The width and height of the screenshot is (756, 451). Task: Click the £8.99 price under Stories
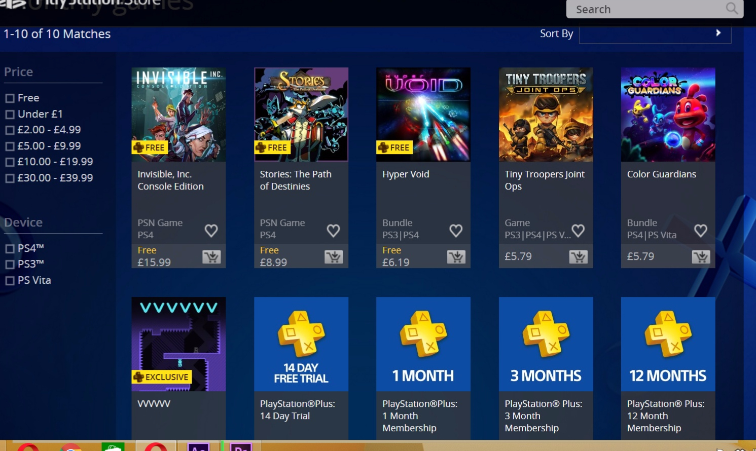273,262
